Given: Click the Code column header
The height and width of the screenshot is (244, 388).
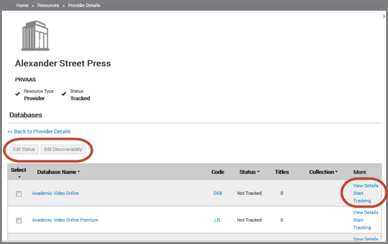Looking at the screenshot, I should [x=218, y=172].
